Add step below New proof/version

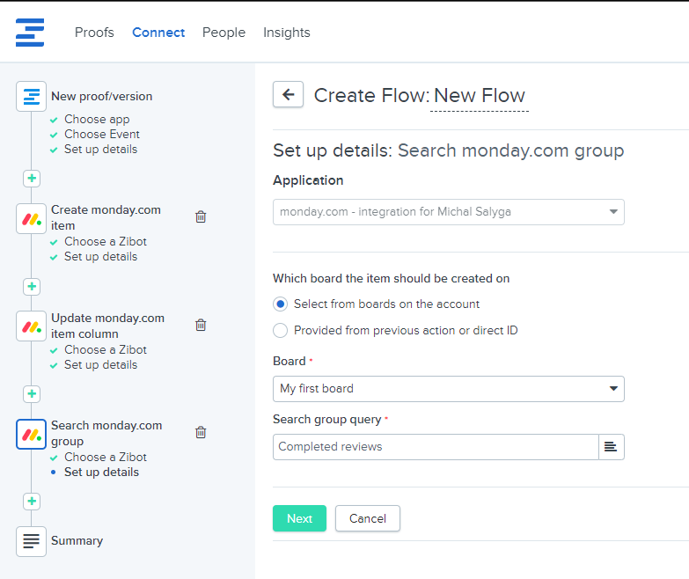point(32,179)
